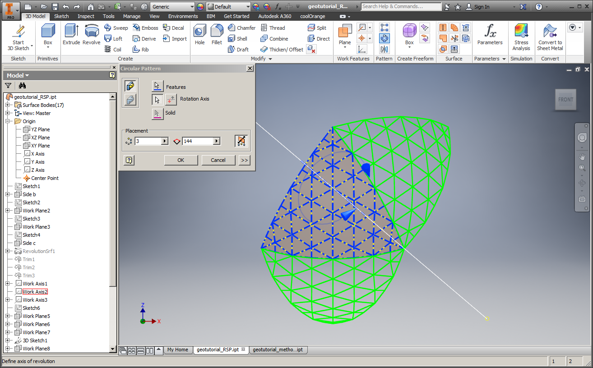
Task: Collapse the Origin folder
Action: (8, 121)
